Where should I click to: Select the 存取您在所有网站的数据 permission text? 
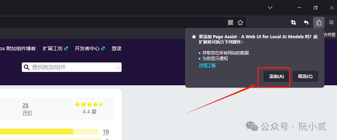pos(226,53)
